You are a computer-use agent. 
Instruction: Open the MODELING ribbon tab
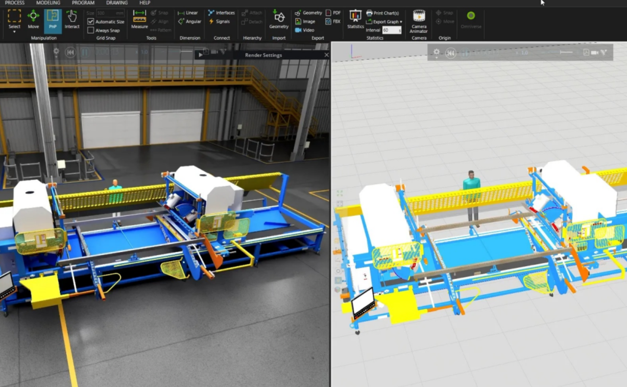pos(48,3)
